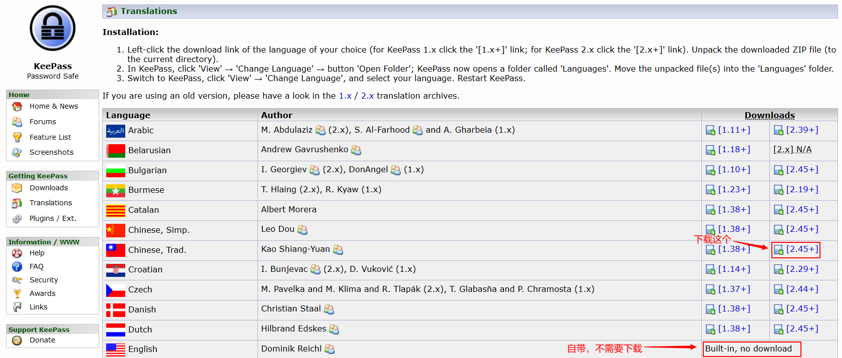Go to Feature List
Viewport: 842px width, 358px height.
click(50, 137)
